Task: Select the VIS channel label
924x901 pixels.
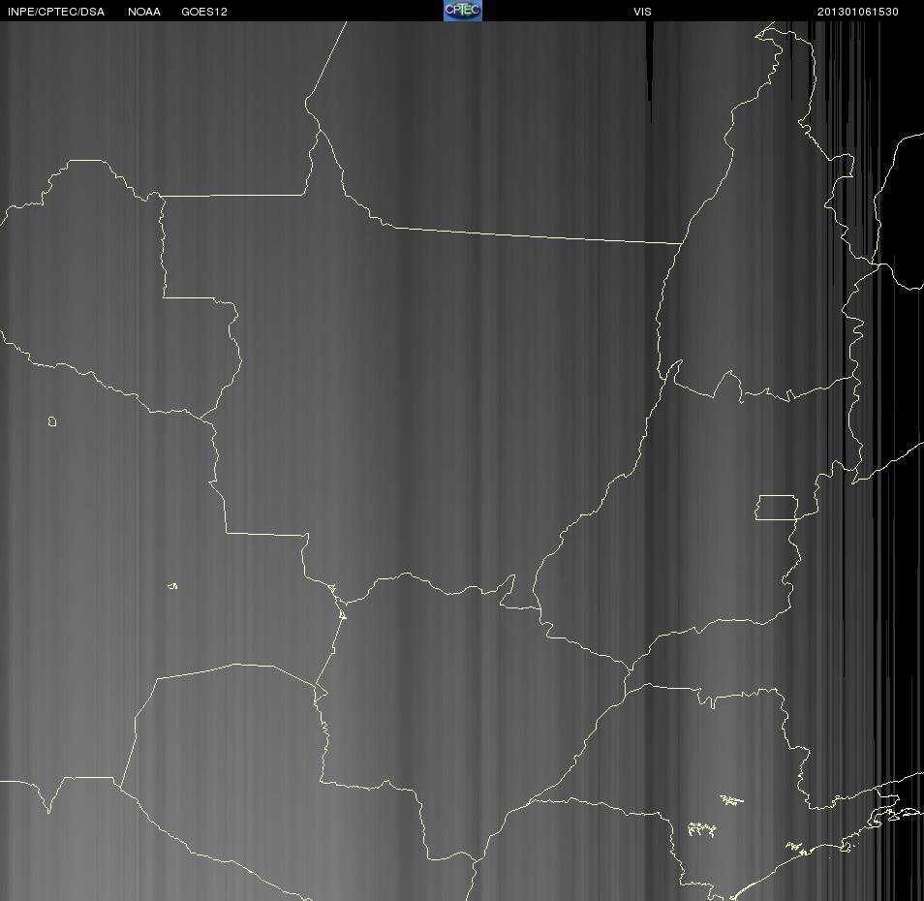Action: 642,12
